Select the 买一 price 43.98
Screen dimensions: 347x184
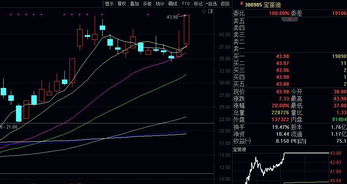[x=283, y=57]
